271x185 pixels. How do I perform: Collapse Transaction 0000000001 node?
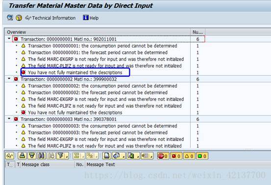click(x=9, y=39)
